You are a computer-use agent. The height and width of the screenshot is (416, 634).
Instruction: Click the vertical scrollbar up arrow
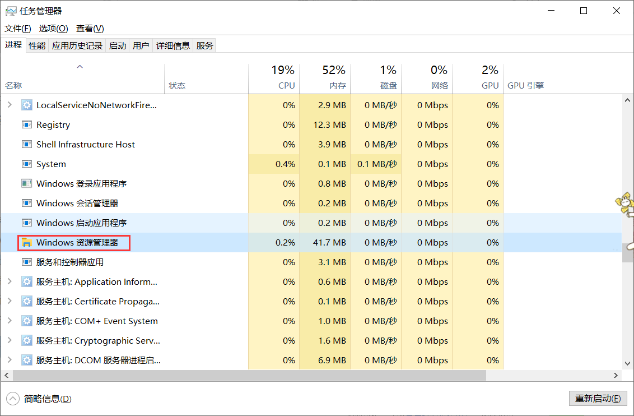click(x=627, y=100)
